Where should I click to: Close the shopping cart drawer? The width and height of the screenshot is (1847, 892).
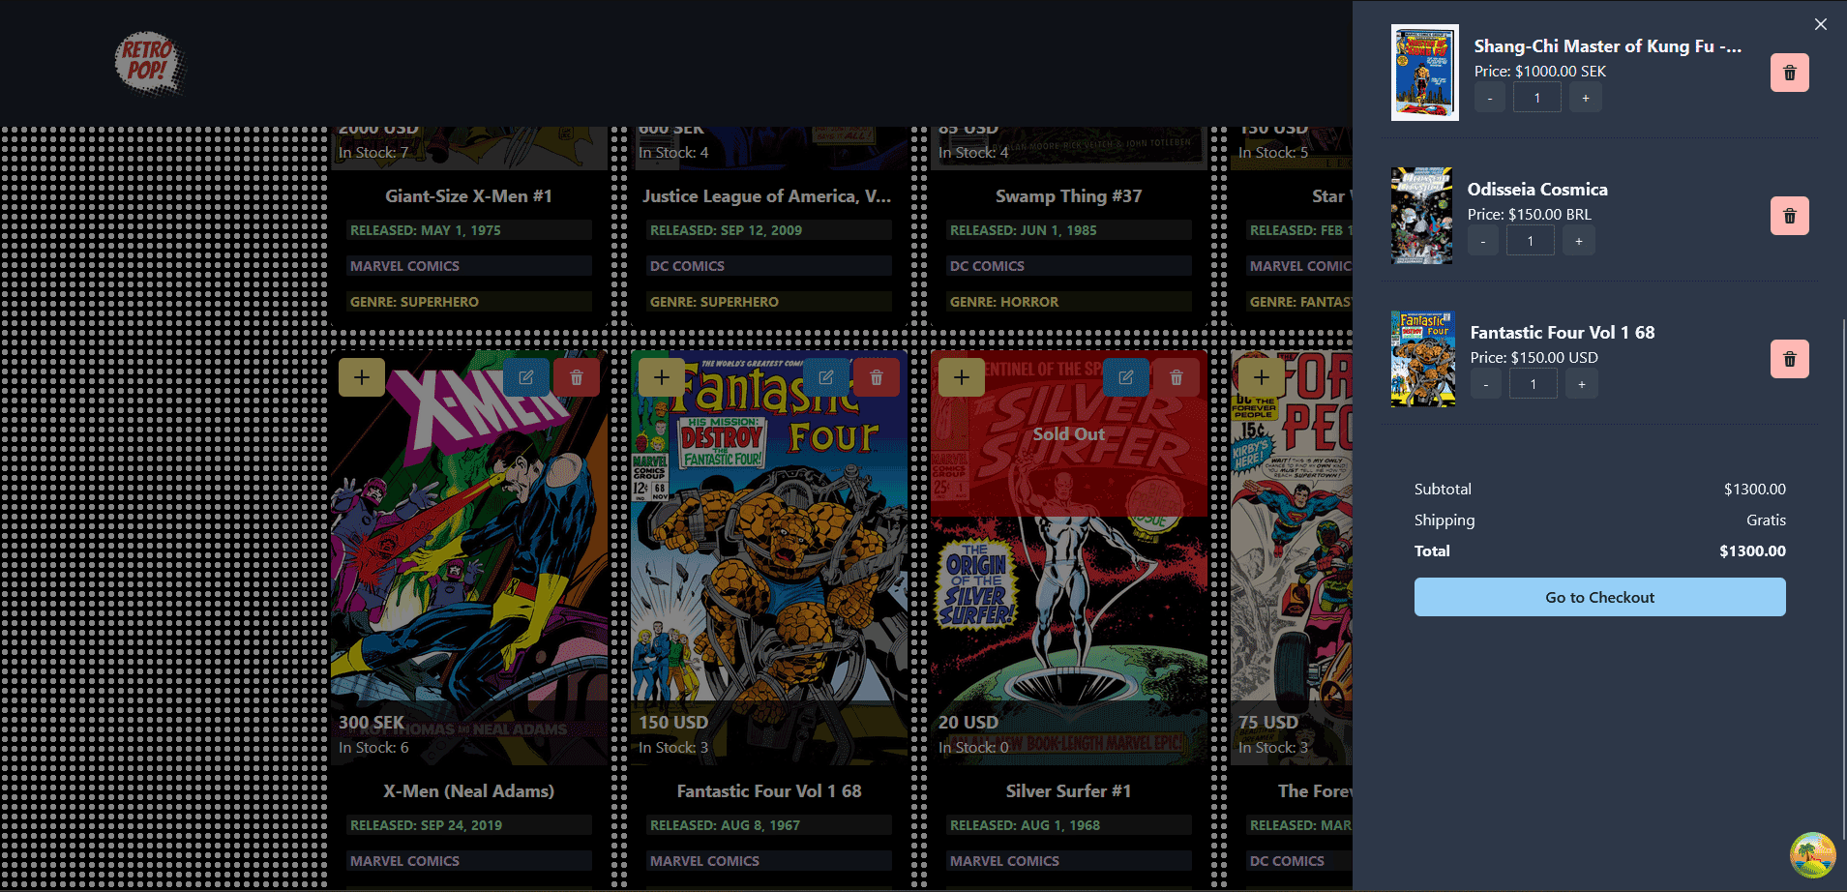tap(1820, 23)
